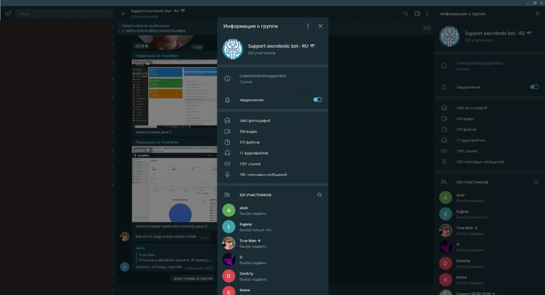Click the headphones icon in right sidebar
545x295 pixels.
coord(444,140)
